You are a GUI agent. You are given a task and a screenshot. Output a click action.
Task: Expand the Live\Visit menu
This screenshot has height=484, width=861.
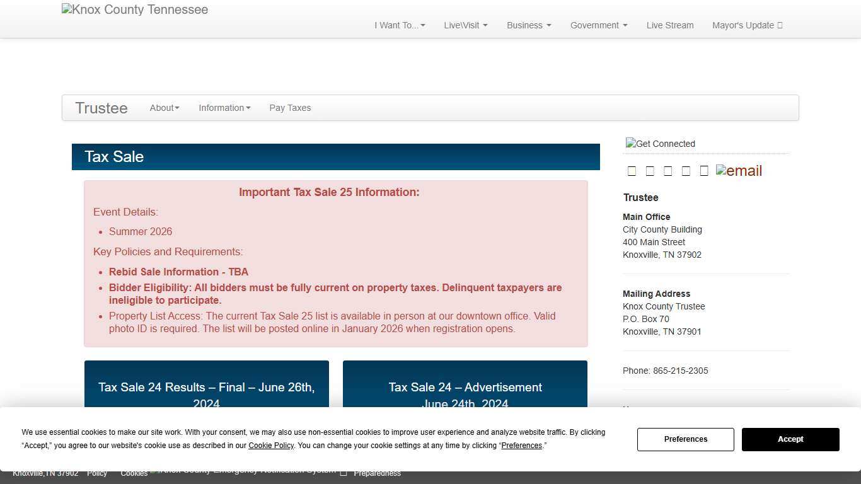(465, 25)
